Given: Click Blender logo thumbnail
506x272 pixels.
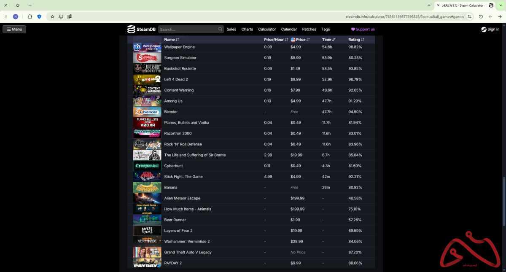Looking at the screenshot, I should (147, 112).
